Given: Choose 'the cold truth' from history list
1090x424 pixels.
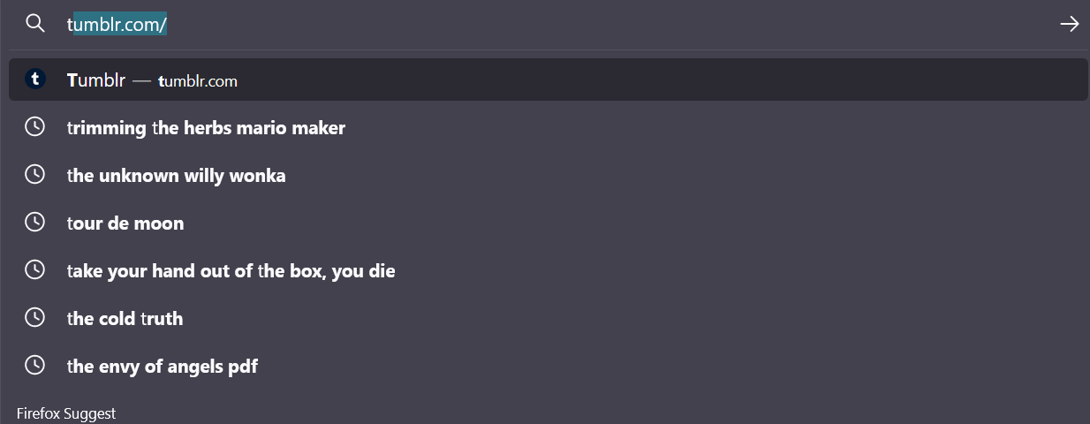Looking at the screenshot, I should [x=548, y=318].
